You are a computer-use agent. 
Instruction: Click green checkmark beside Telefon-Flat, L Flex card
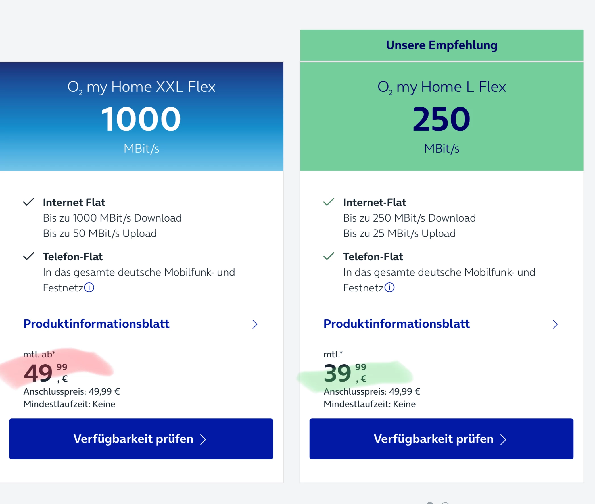(x=329, y=256)
